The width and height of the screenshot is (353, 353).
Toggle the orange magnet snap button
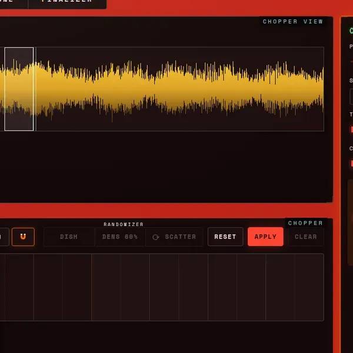pos(23,237)
